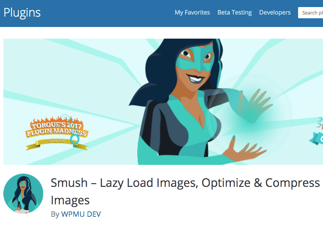Click the word Images on the second title line
The width and height of the screenshot is (323, 233).
pos(70,201)
